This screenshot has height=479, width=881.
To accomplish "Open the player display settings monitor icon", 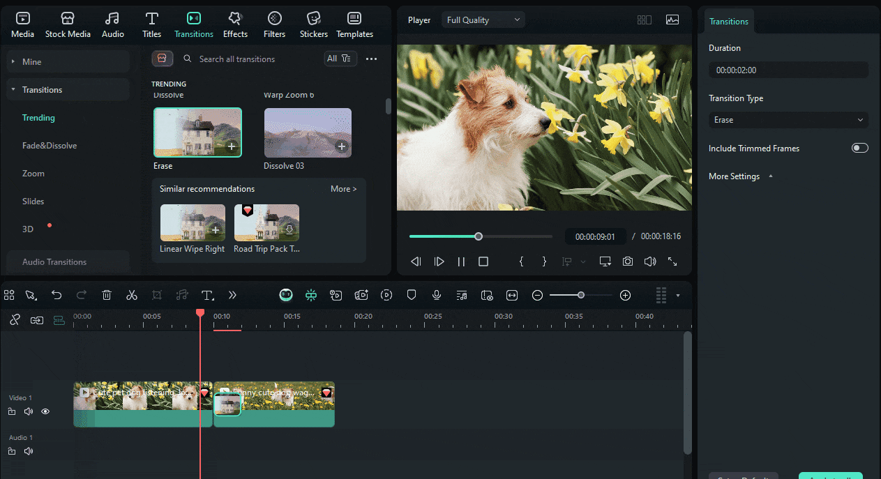I will pyautogui.click(x=605, y=261).
